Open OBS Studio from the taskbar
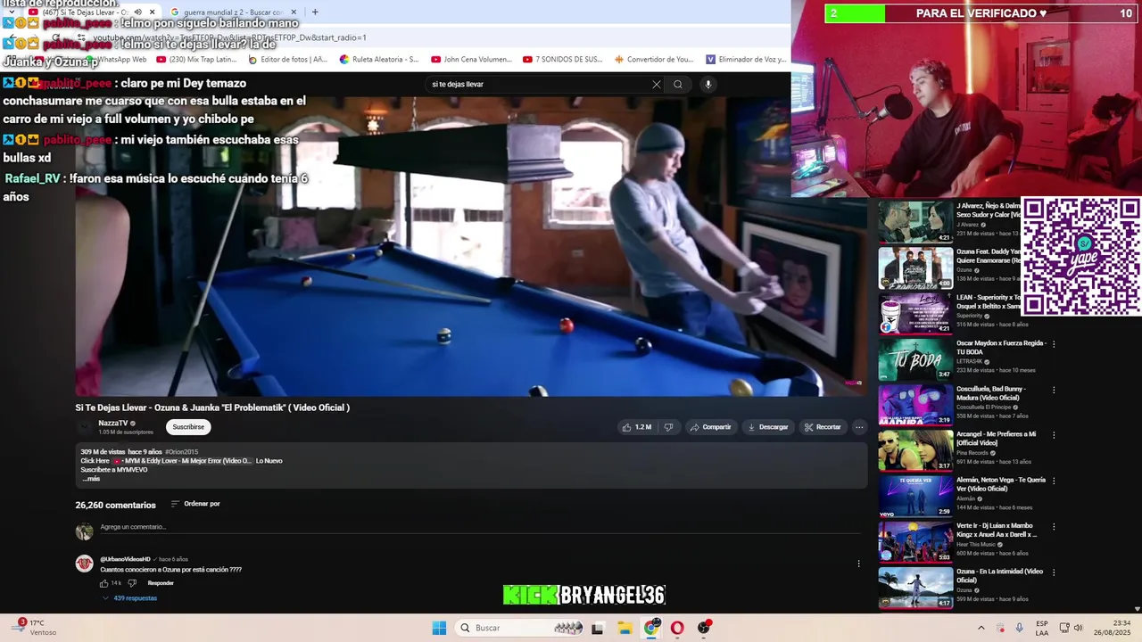This screenshot has height=642, width=1142. (x=704, y=628)
